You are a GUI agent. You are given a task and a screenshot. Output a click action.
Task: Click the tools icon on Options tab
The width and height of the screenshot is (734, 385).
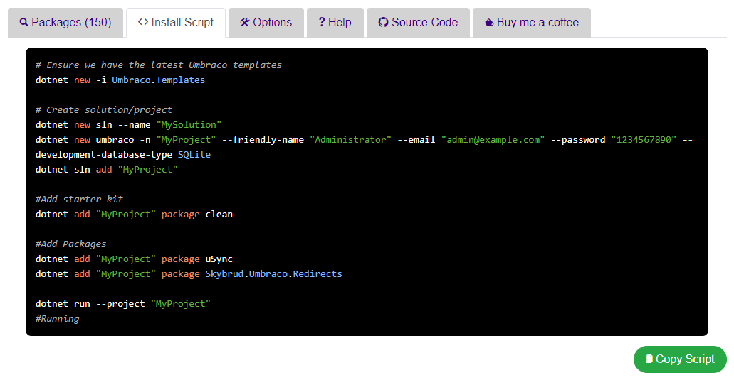[245, 22]
